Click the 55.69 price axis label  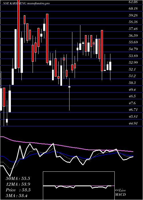[133, 42]
